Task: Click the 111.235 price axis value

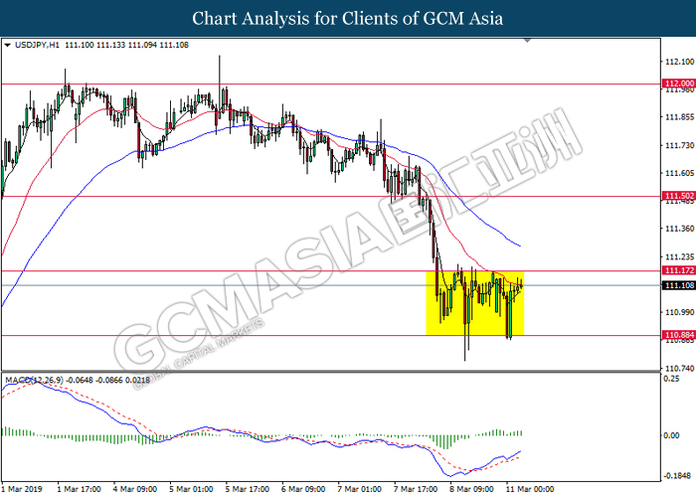Action: click(679, 256)
